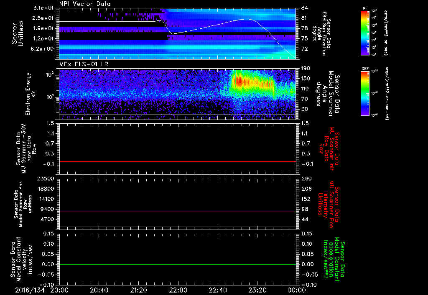Click the 22:40 time axis label
This screenshot has width=428, height=295.
click(x=217, y=290)
